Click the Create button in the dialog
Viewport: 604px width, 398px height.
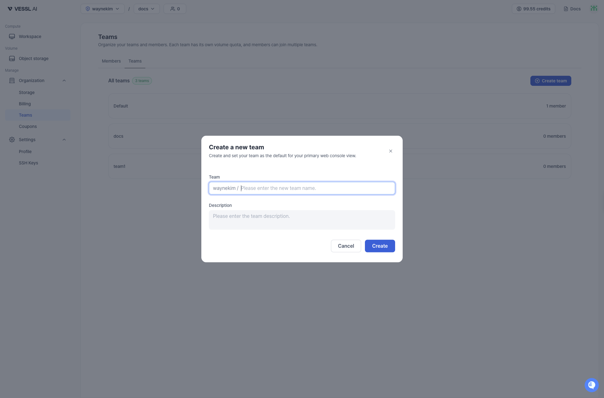(x=380, y=246)
